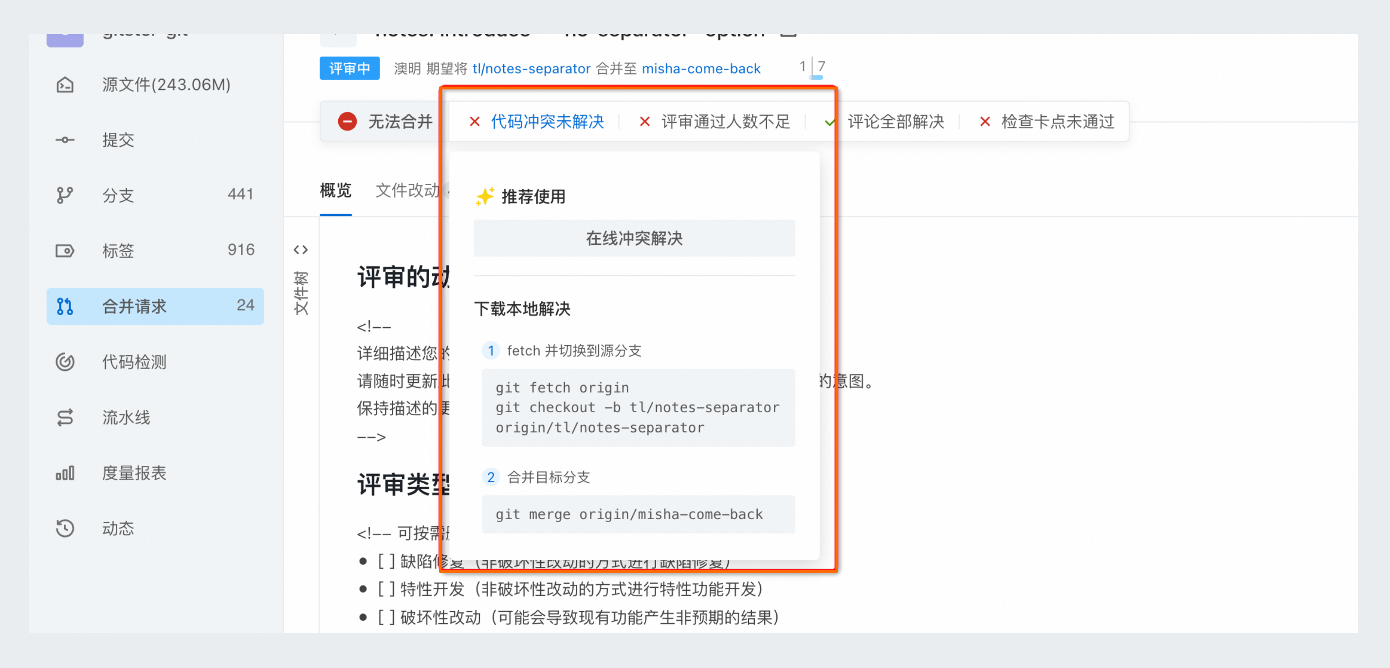This screenshot has width=1390, height=668.
Task: Click the 下载本地解决 heading
Action: point(522,309)
